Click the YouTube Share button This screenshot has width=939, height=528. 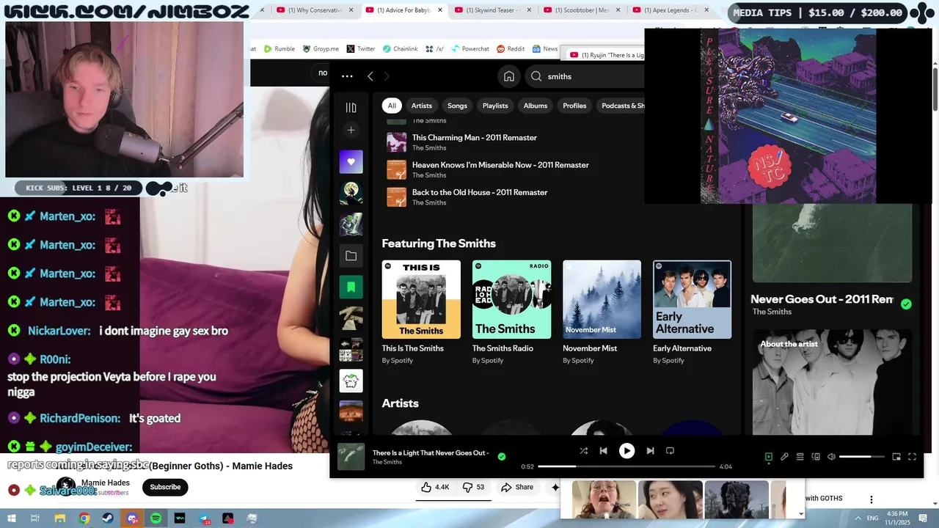point(517,487)
